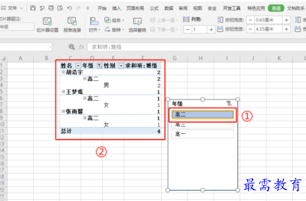Open the 组合 group dropdown
306x201 pixels.
point(114,20)
